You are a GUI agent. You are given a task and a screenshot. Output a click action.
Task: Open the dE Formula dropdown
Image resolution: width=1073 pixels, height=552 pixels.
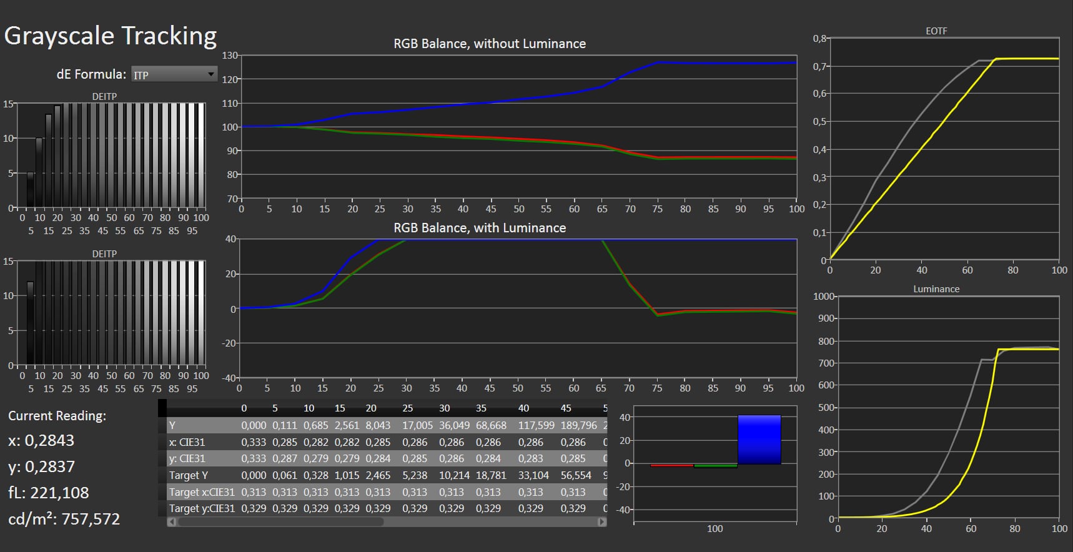(x=174, y=75)
